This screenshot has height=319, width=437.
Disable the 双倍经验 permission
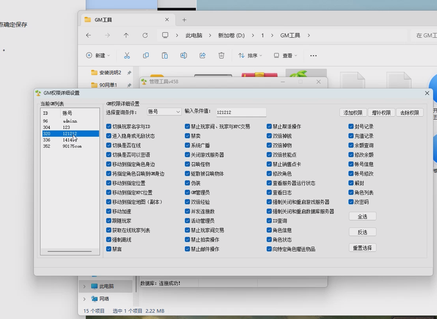coord(187,202)
